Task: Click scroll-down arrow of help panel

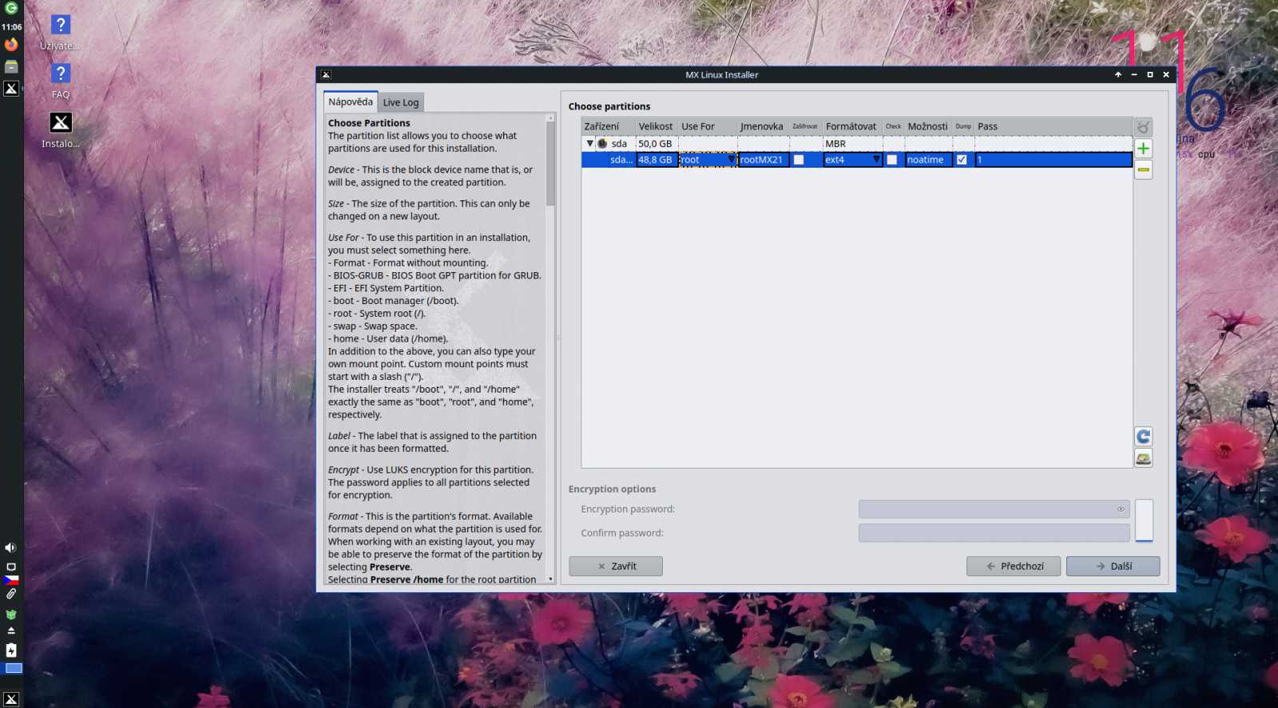Action: pos(550,579)
